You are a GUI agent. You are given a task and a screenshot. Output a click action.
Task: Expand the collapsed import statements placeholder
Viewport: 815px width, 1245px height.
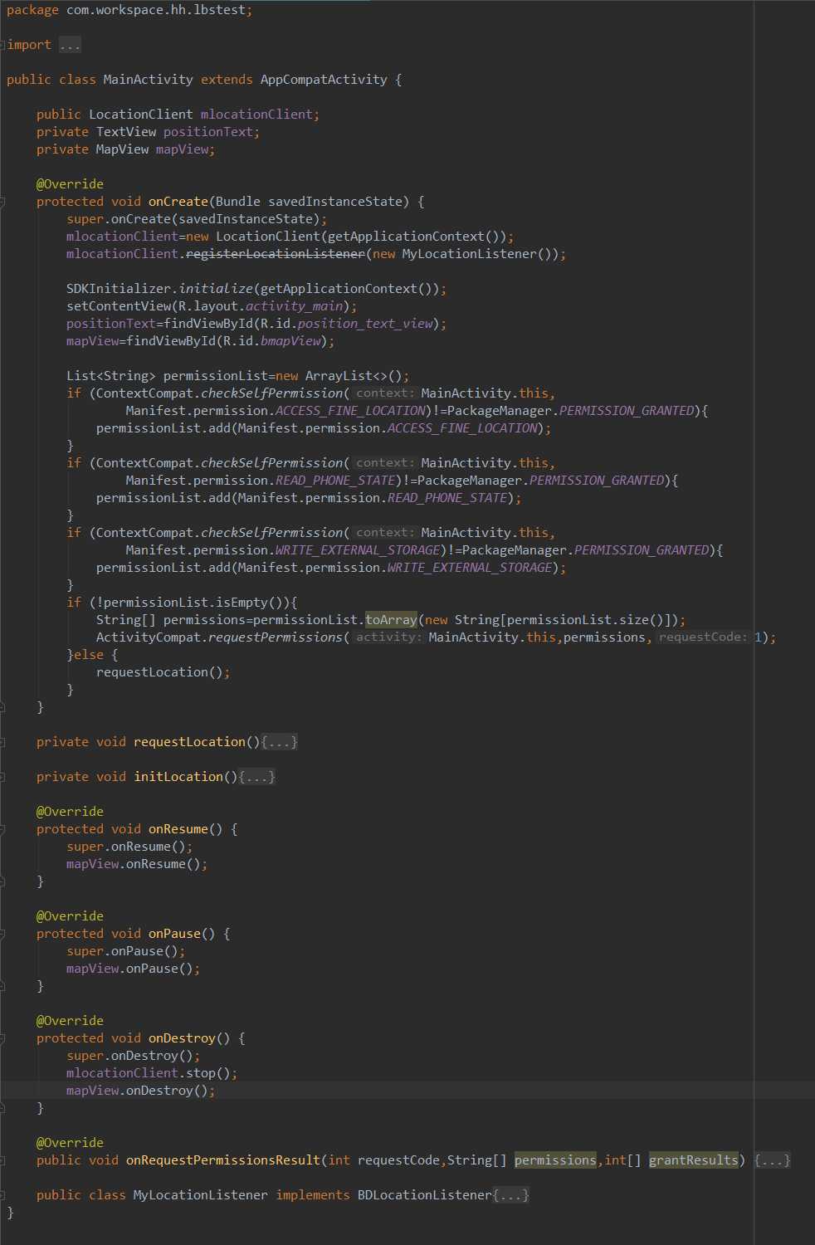click(70, 45)
